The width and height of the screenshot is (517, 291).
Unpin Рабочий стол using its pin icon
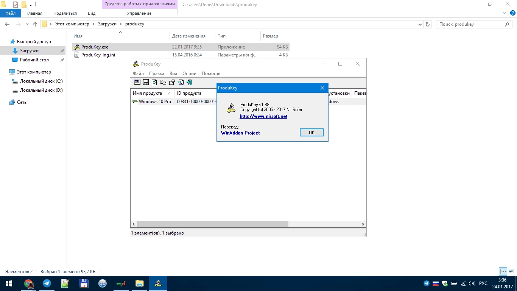pos(62,60)
